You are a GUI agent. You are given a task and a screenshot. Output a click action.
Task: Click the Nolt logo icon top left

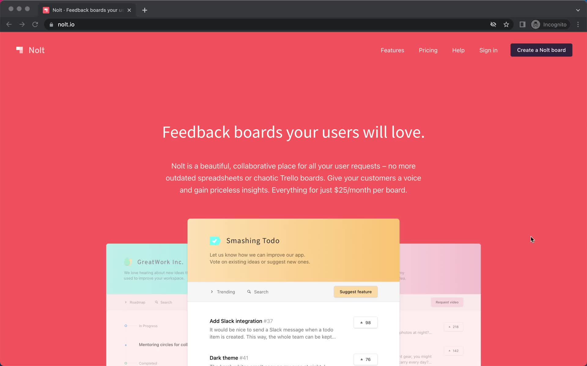pos(20,50)
